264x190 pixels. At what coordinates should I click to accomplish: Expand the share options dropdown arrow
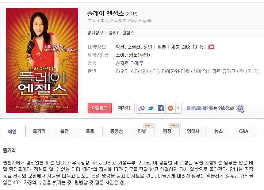(x=178, y=108)
